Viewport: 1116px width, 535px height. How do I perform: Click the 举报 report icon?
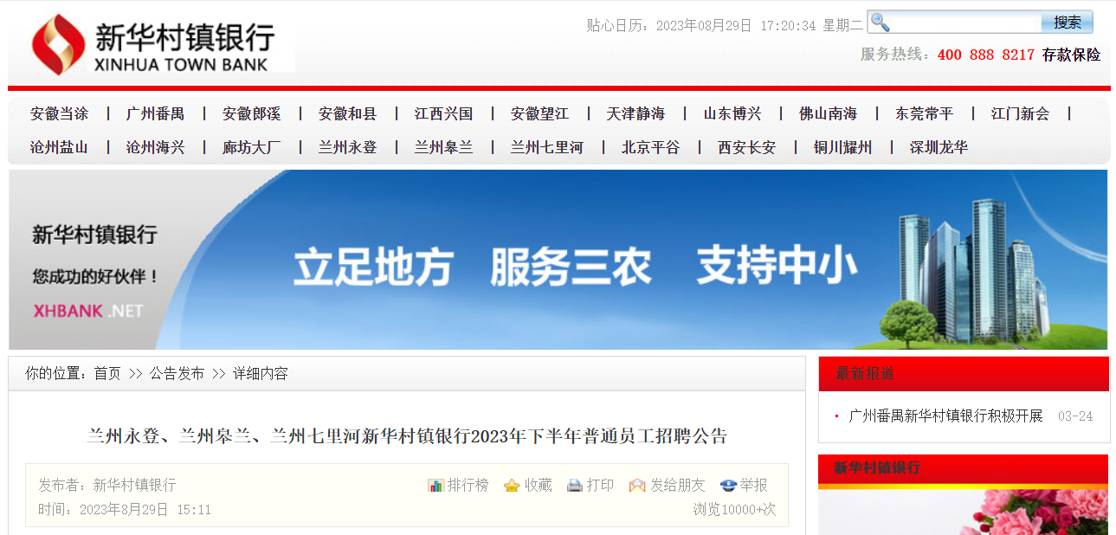click(728, 486)
